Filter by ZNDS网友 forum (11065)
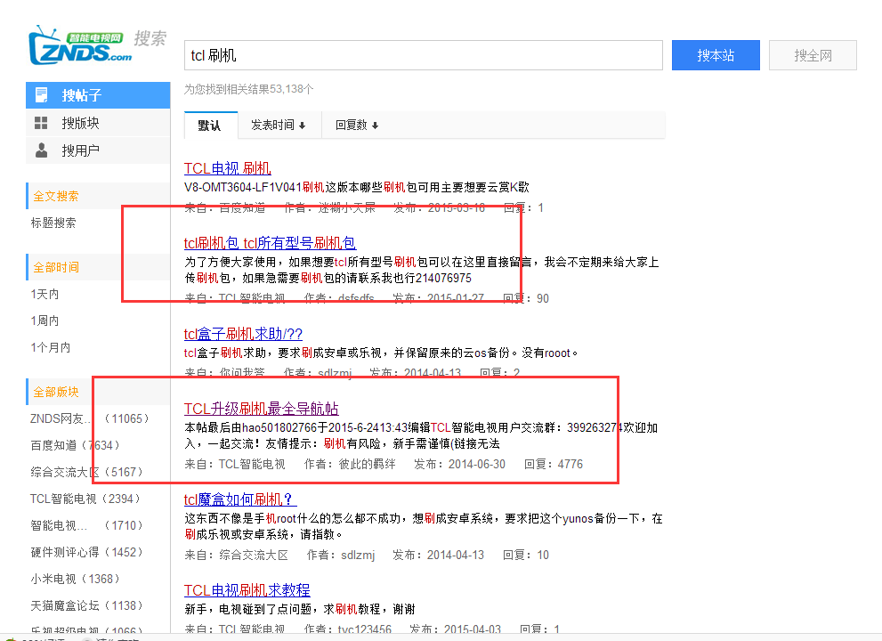The image size is (882, 641). (90, 418)
